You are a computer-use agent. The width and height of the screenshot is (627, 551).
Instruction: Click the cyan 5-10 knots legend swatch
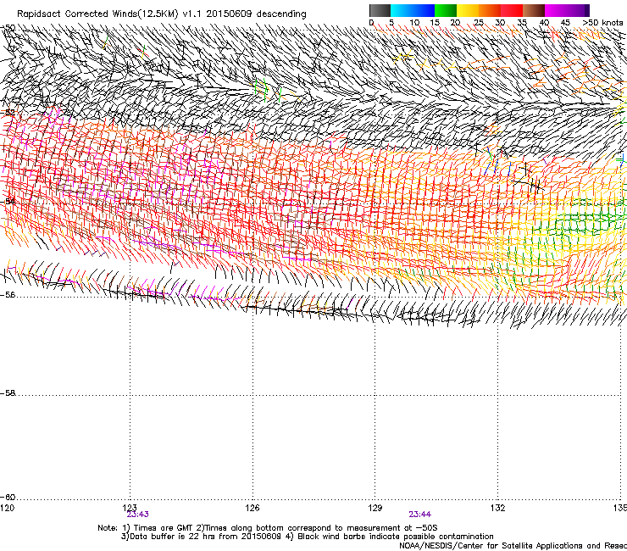[402, 10]
